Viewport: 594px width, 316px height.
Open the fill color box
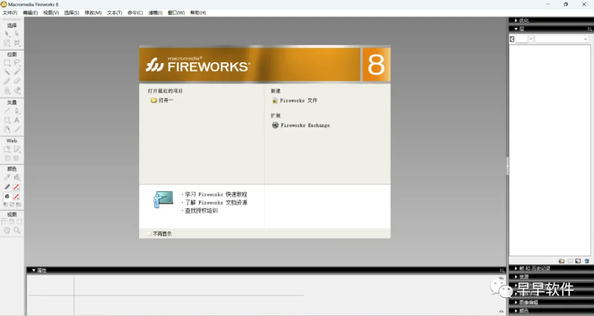[x=16, y=196]
